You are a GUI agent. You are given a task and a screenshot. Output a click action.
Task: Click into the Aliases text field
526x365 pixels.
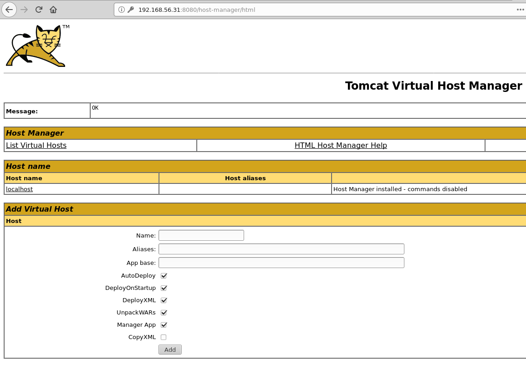(281, 249)
